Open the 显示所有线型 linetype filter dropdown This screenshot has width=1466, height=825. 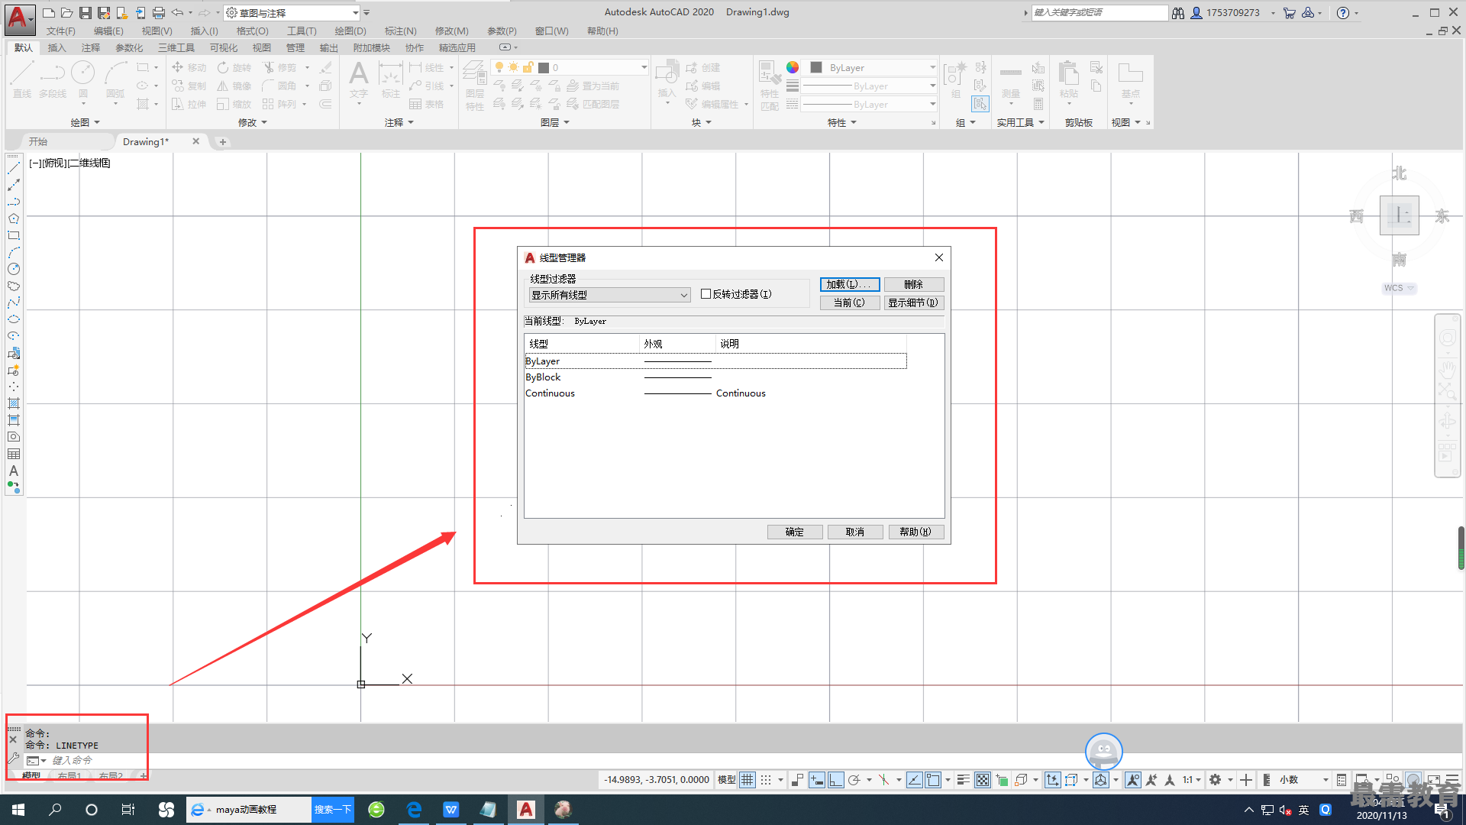tap(609, 295)
